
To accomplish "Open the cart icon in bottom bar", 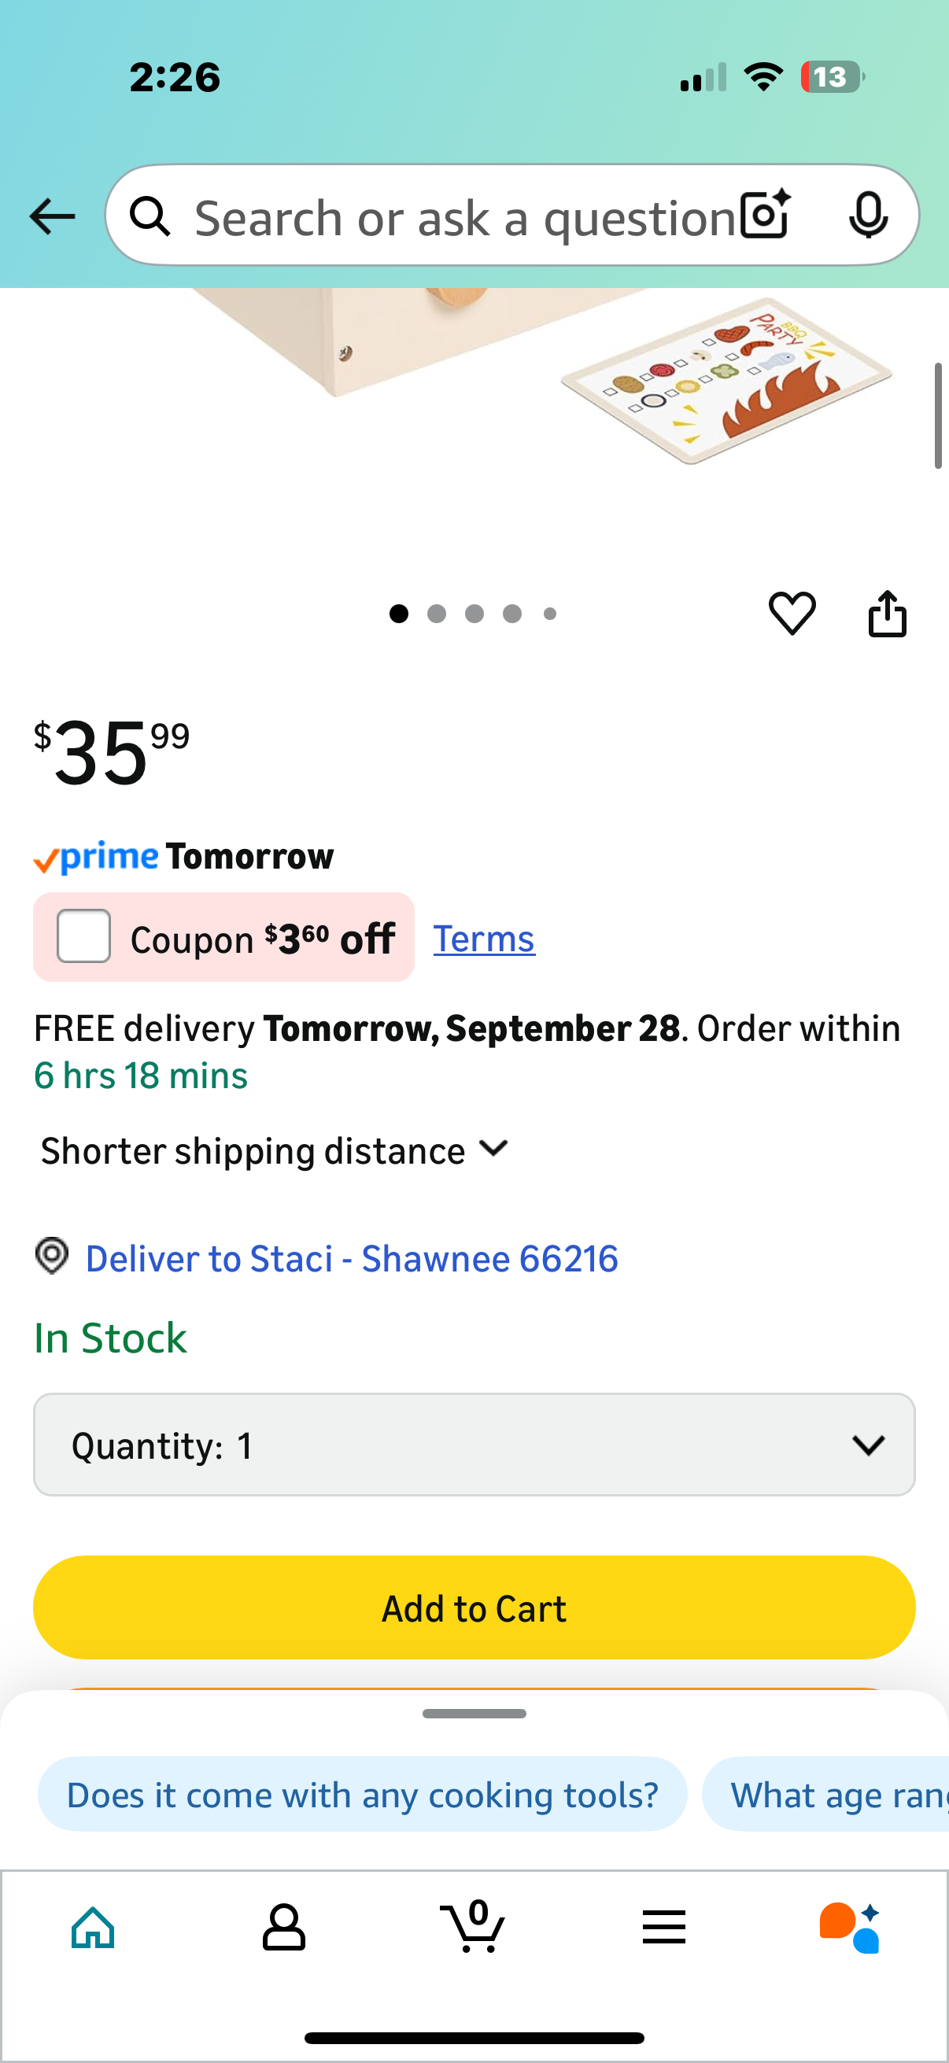I will point(473,1926).
